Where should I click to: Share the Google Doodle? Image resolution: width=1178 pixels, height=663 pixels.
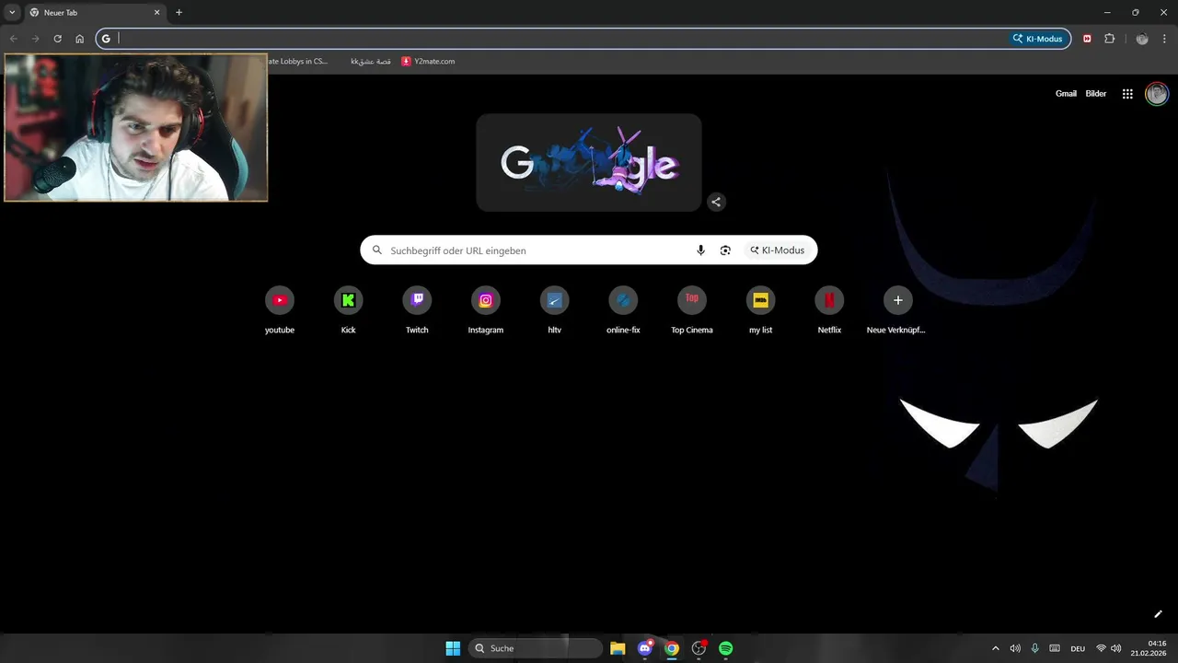coord(716,202)
